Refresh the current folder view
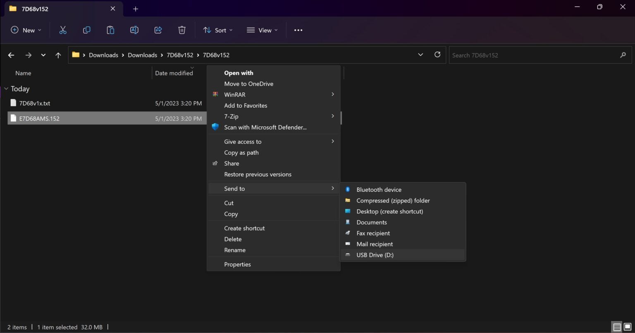This screenshot has width=635, height=333. pyautogui.click(x=437, y=55)
